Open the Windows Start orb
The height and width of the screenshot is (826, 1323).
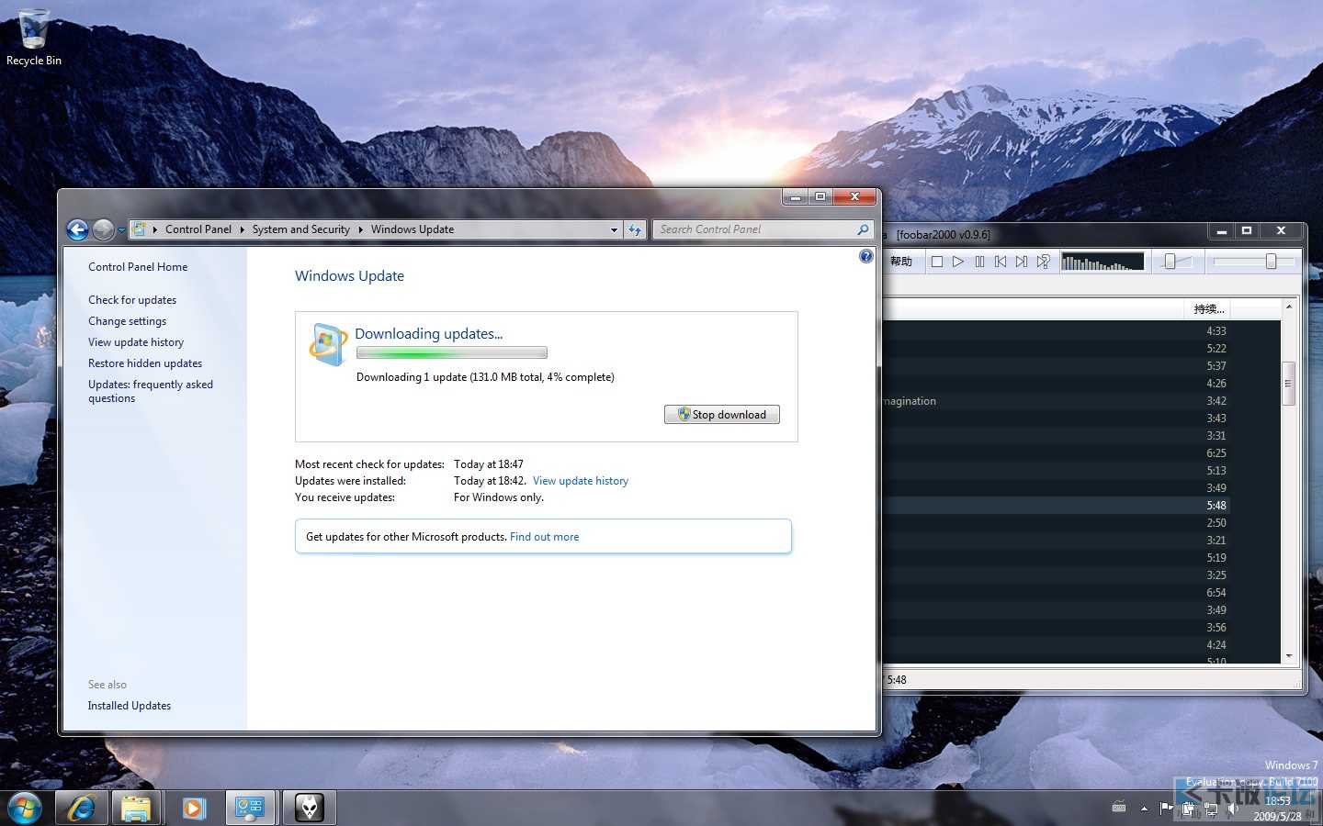(x=24, y=809)
